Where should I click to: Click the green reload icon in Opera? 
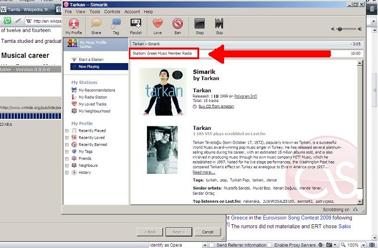click(7, 21)
